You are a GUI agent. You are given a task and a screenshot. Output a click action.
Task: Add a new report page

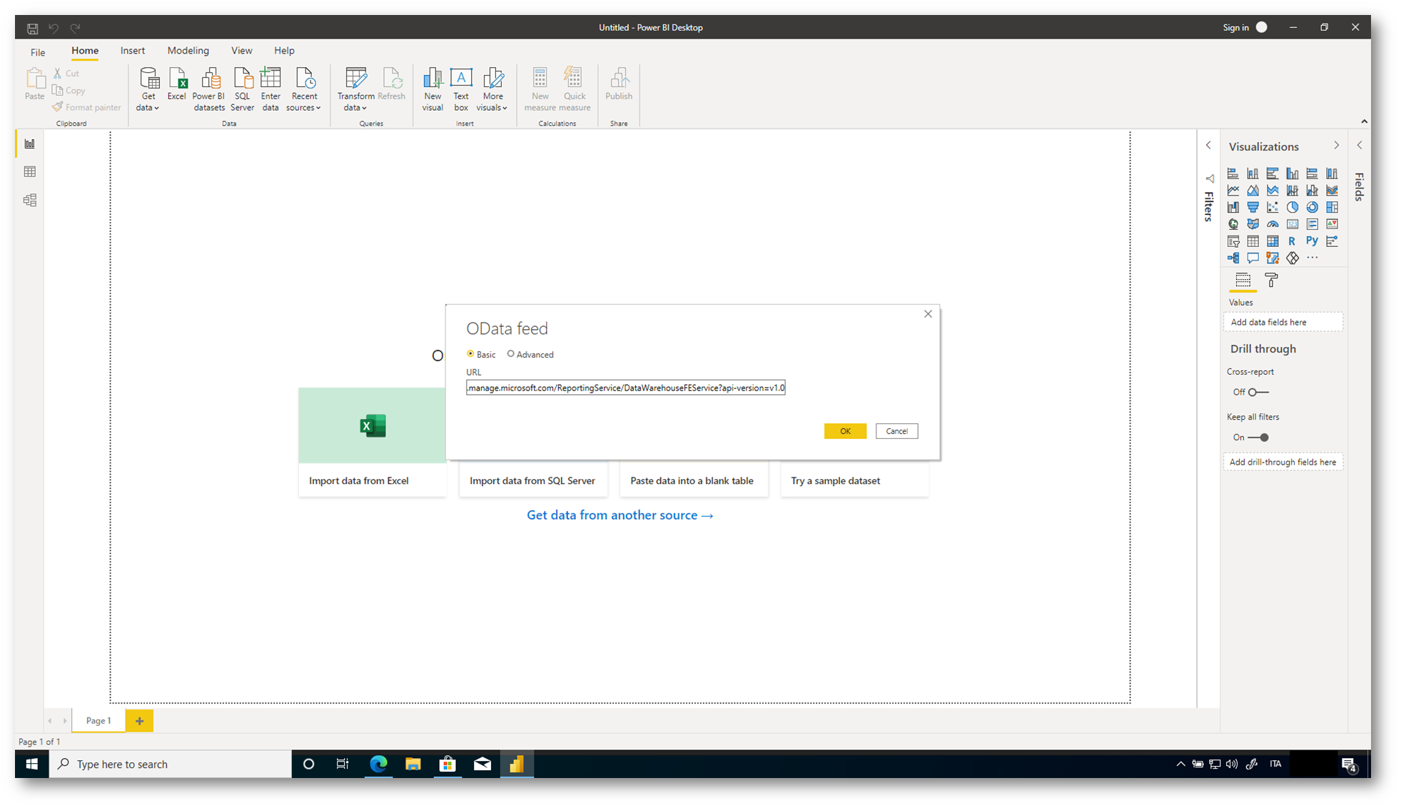click(139, 721)
